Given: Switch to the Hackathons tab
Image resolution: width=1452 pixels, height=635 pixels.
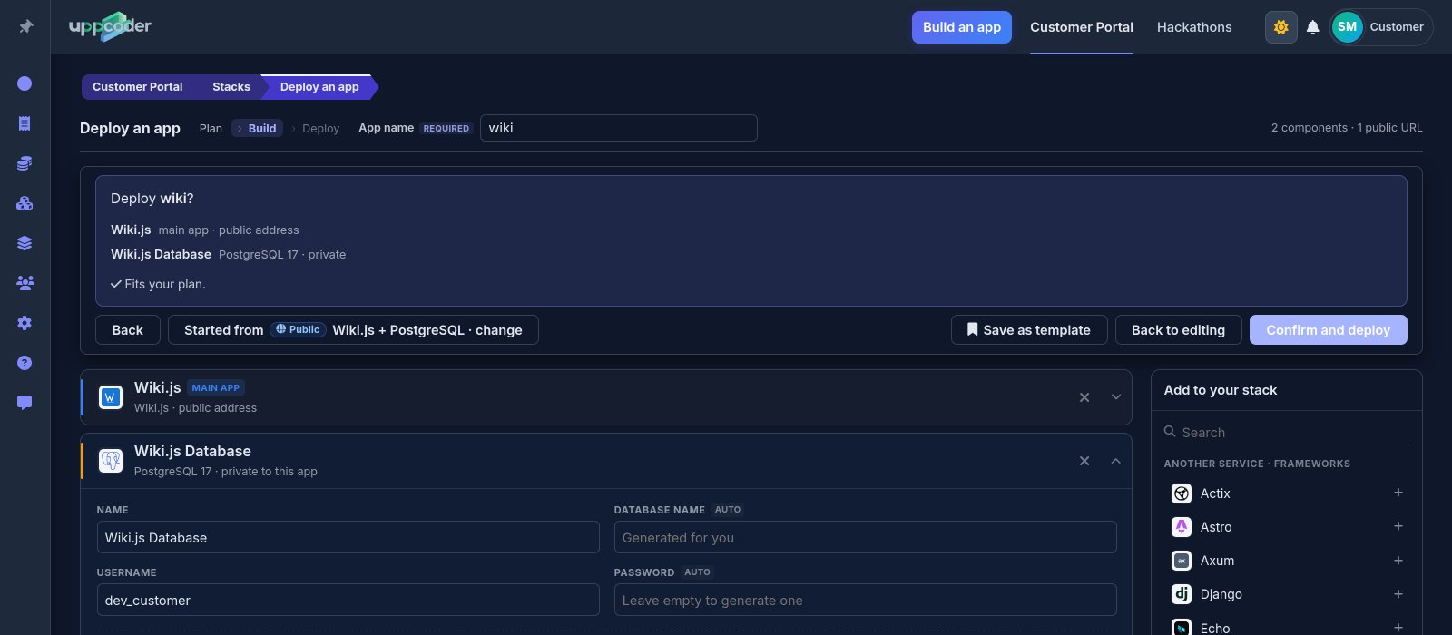Looking at the screenshot, I should coord(1194,27).
